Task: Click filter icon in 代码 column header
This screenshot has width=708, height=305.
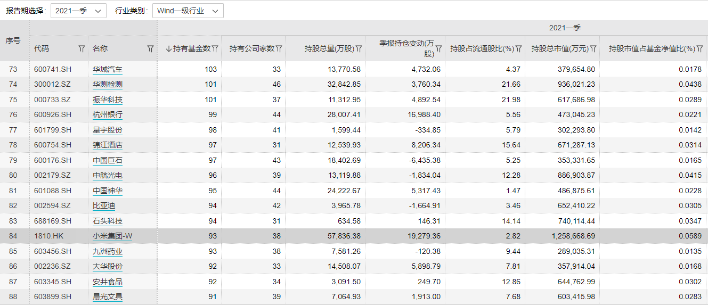Action: pyautogui.click(x=82, y=49)
